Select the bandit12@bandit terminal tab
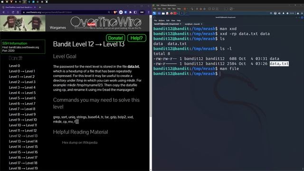This screenshot has height=171, width=304. [167, 24]
